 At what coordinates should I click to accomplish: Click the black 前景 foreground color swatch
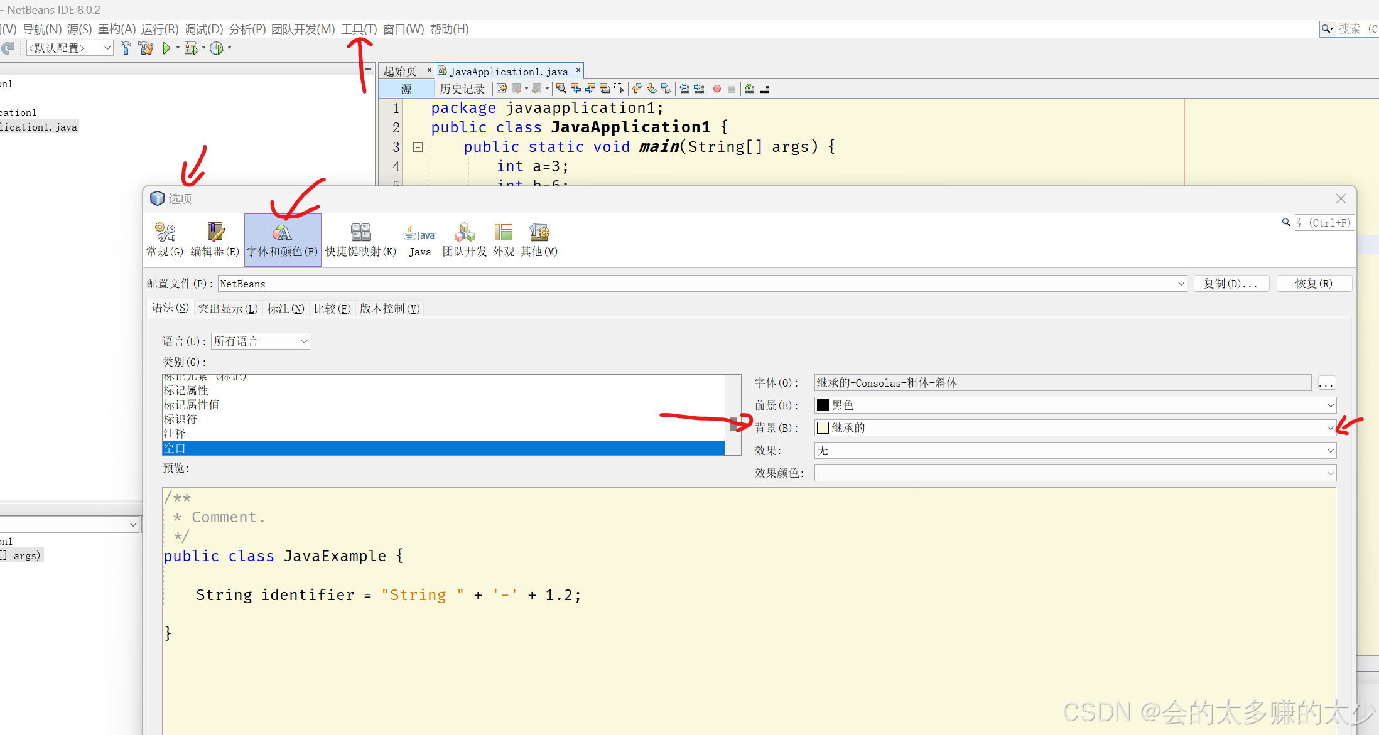point(823,405)
